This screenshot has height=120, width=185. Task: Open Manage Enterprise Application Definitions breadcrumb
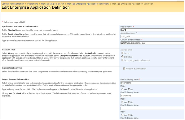point(88,4)
